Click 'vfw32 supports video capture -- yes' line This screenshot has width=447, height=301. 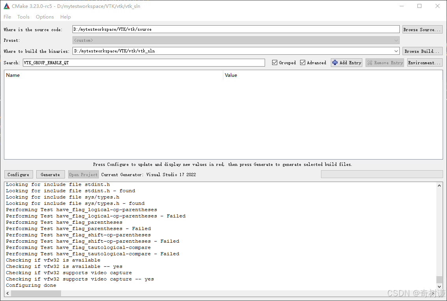point(80,279)
